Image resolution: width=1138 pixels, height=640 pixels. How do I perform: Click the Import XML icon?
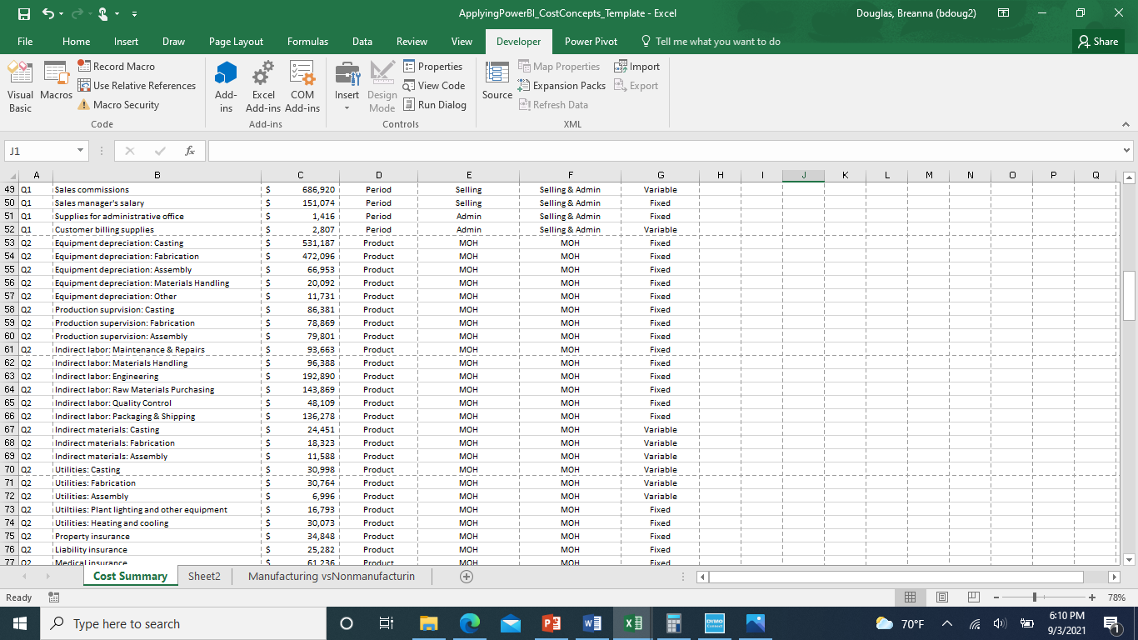[636, 66]
